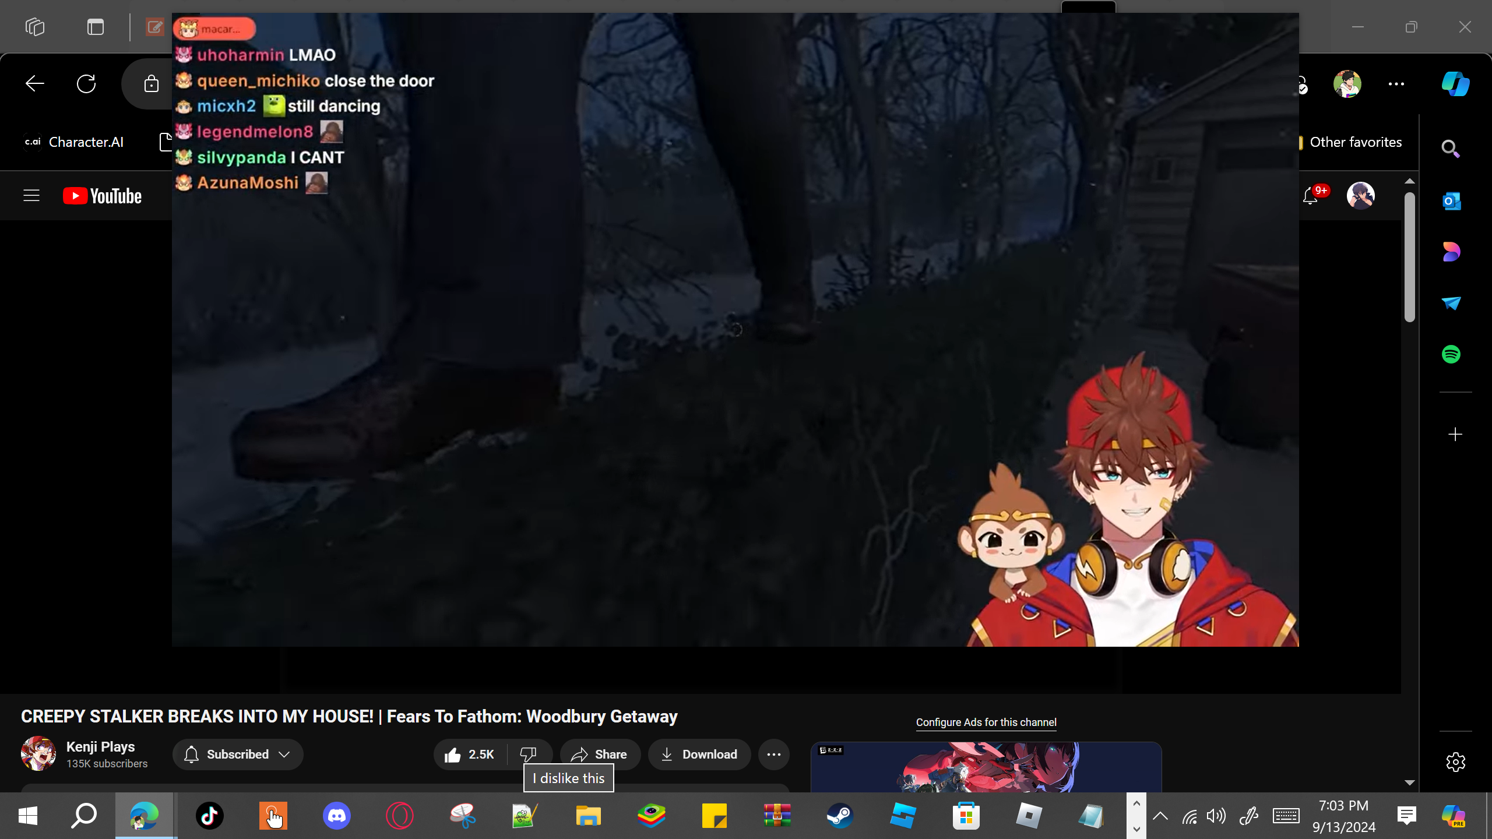Open the Edge profile avatar

[x=1347, y=84]
